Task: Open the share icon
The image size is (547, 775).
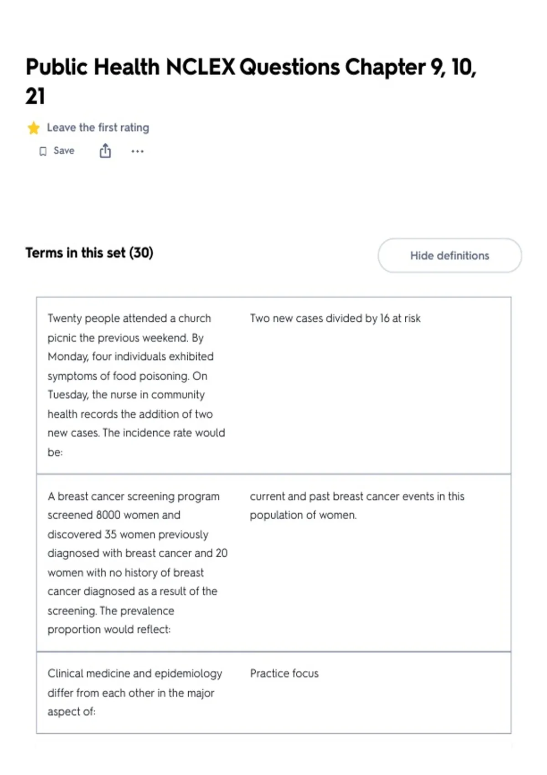Action: click(x=105, y=151)
